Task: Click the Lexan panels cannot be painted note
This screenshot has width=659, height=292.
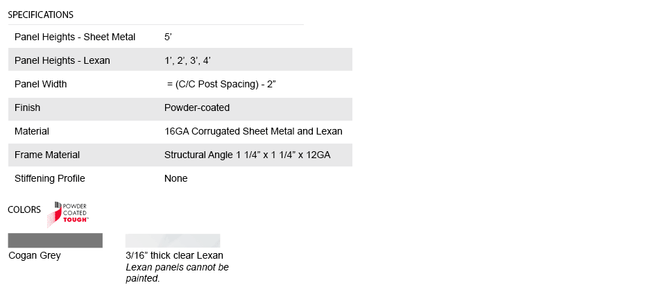Action: click(177, 273)
